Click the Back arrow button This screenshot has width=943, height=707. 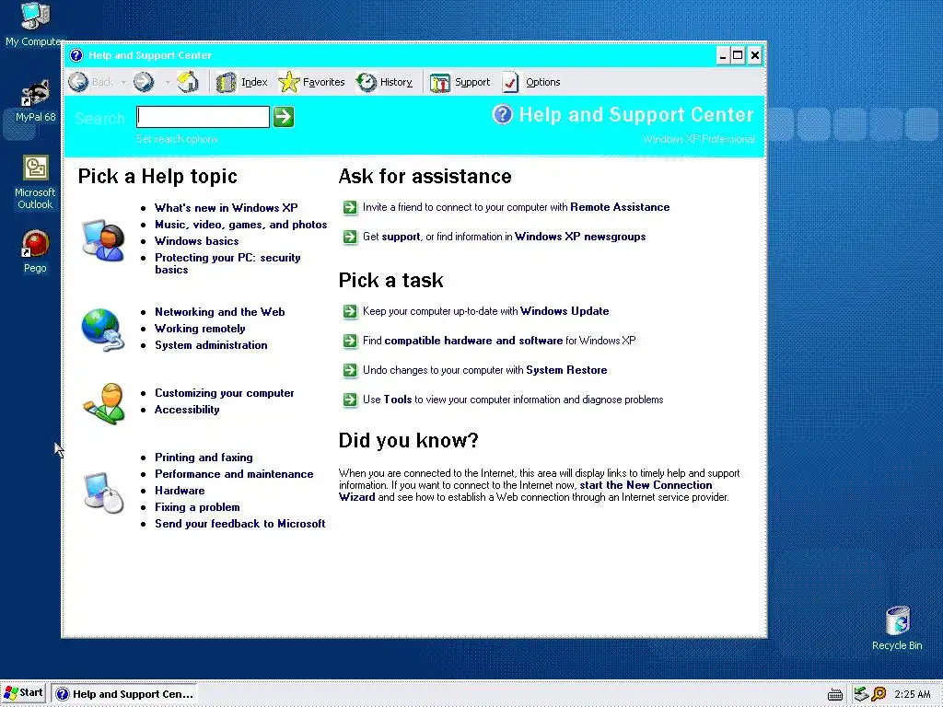tap(78, 82)
